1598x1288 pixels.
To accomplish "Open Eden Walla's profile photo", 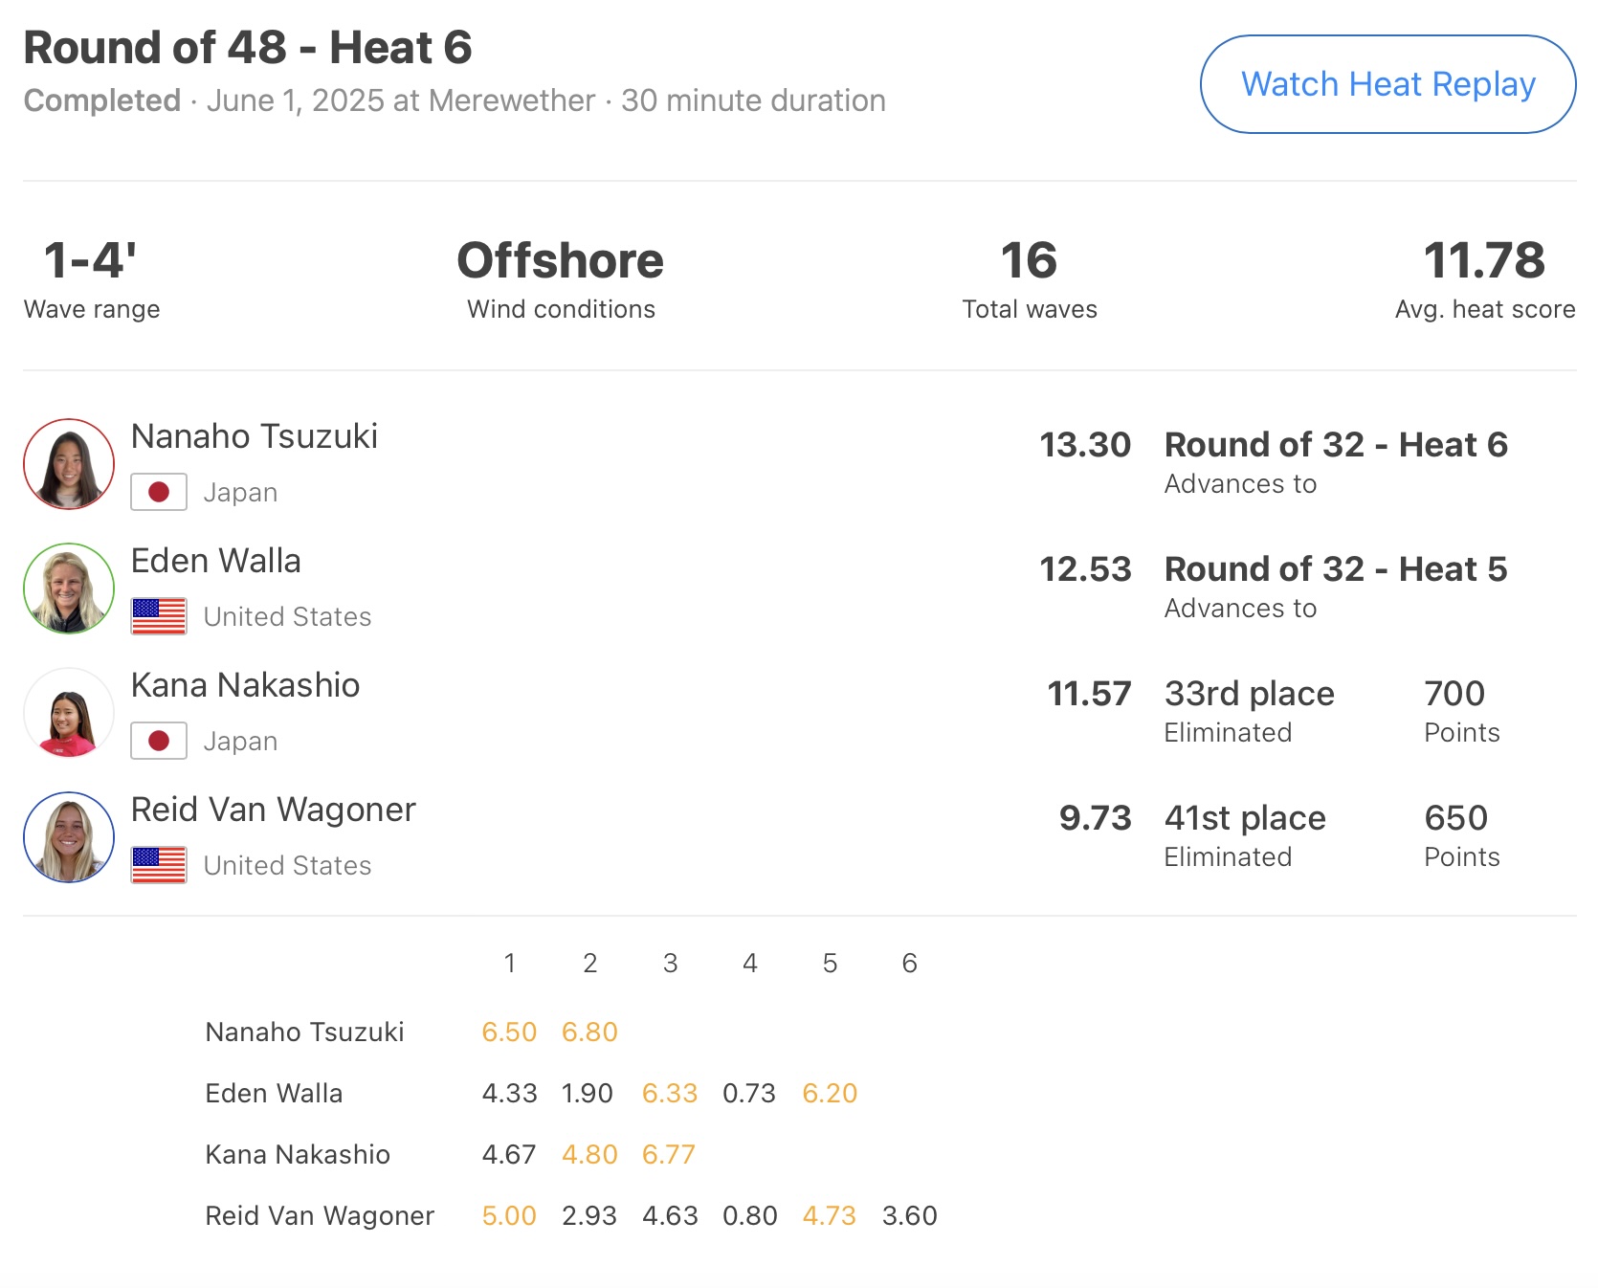I will click(x=69, y=588).
